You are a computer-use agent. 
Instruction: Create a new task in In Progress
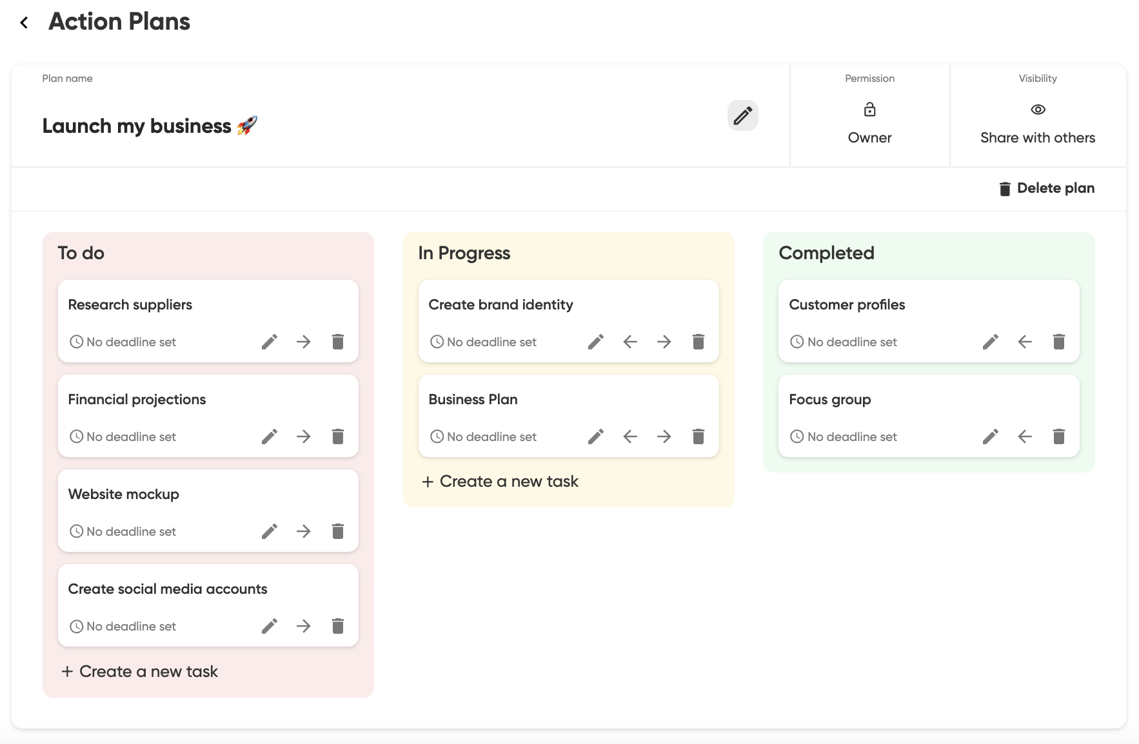500,482
